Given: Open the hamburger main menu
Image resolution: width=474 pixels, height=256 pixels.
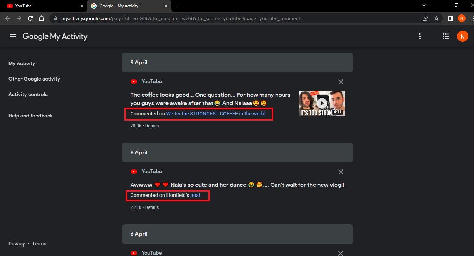Looking at the screenshot, I should point(13,36).
